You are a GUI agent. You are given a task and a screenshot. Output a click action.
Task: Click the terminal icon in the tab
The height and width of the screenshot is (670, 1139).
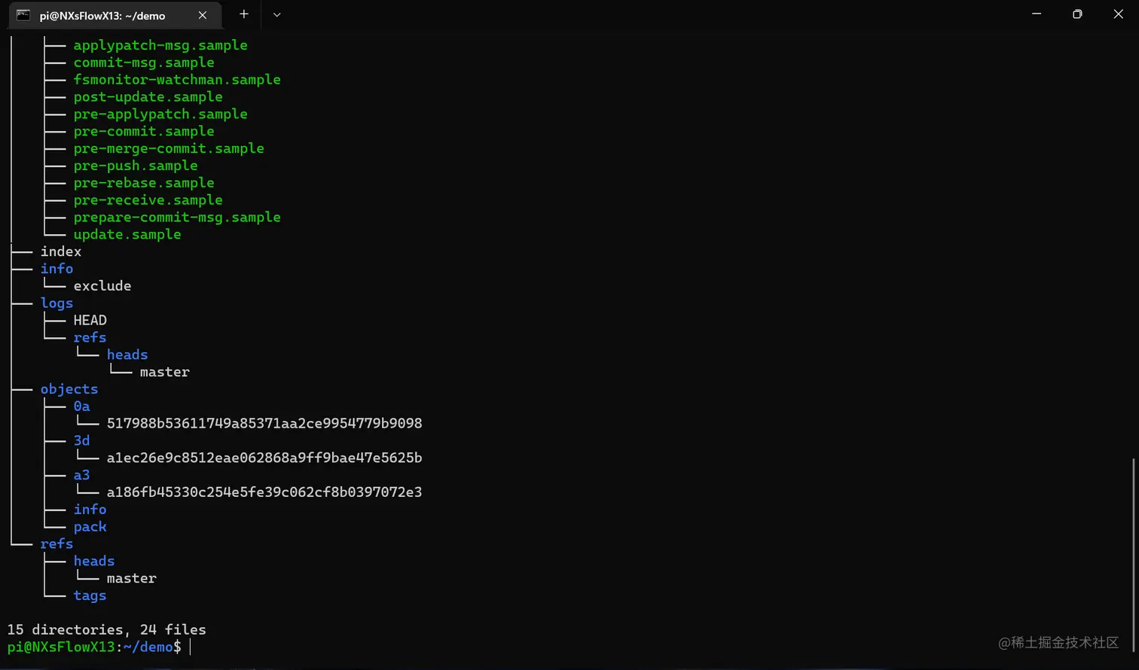coord(23,15)
